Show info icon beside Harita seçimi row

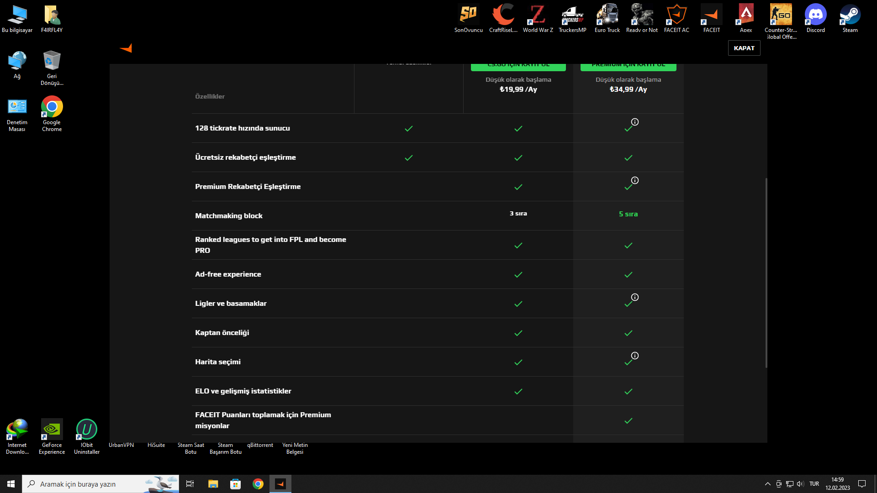pos(635,356)
